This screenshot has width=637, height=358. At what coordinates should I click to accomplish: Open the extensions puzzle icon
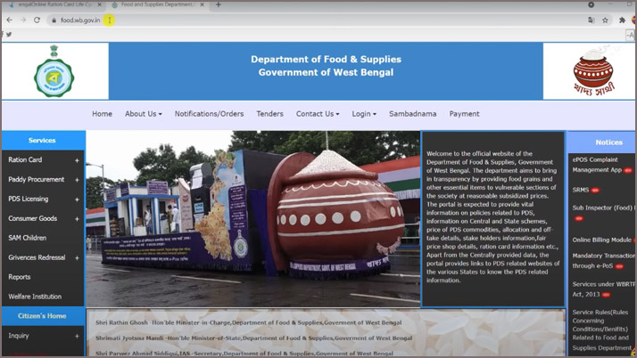pyautogui.click(x=622, y=20)
